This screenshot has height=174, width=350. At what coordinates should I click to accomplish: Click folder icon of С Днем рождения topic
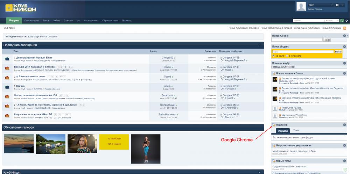(x=7, y=59)
